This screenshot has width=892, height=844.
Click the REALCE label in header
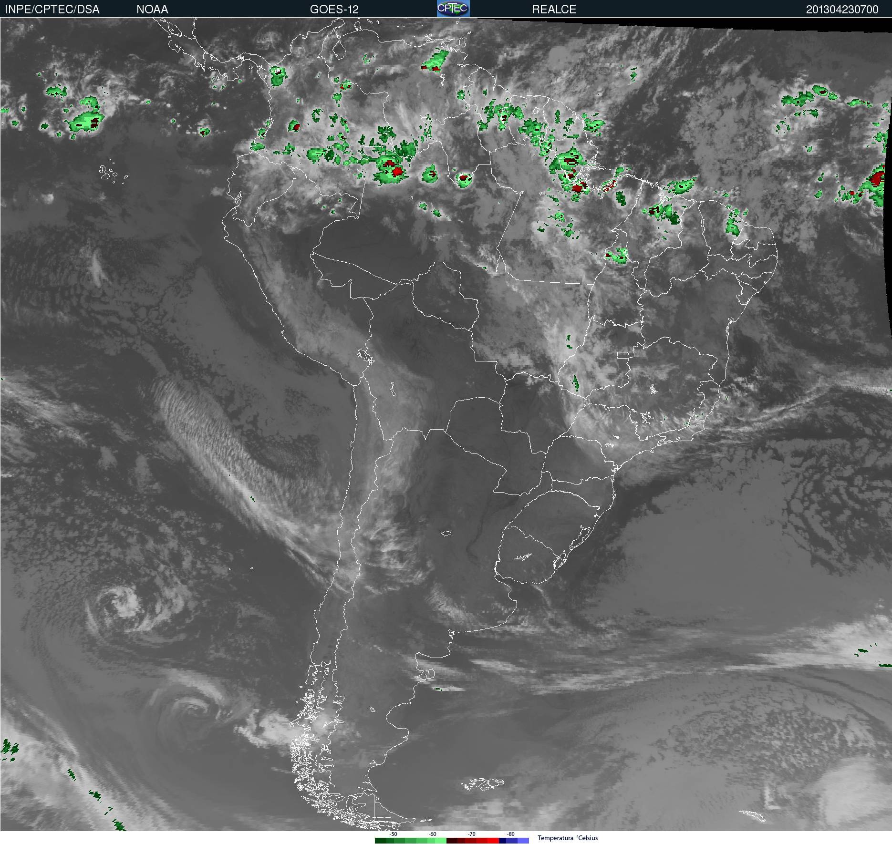[x=554, y=10]
